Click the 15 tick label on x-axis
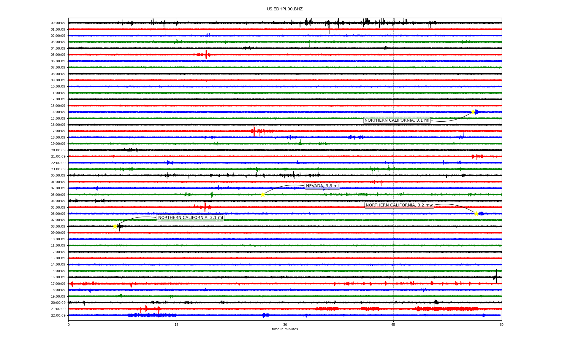Screen dimensions: 570x356 [177, 325]
